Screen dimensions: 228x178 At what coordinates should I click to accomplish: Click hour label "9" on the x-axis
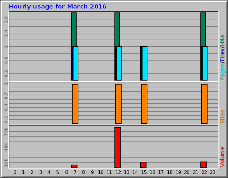(92, 172)
